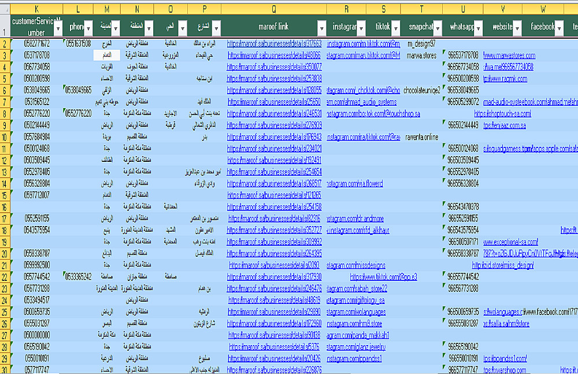Open maroof link ending 352727
The width and height of the screenshot is (578, 374).
click(x=274, y=230)
